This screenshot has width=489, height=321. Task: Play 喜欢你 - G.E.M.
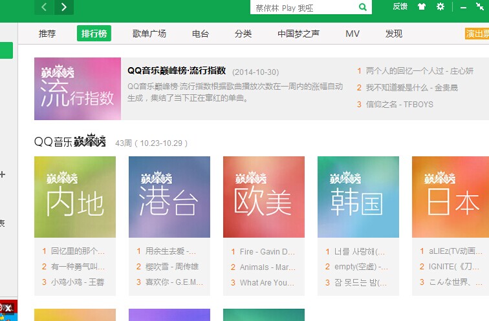click(174, 282)
